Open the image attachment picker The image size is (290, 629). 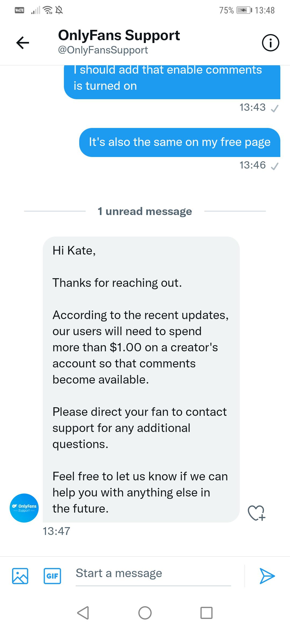tap(20, 576)
